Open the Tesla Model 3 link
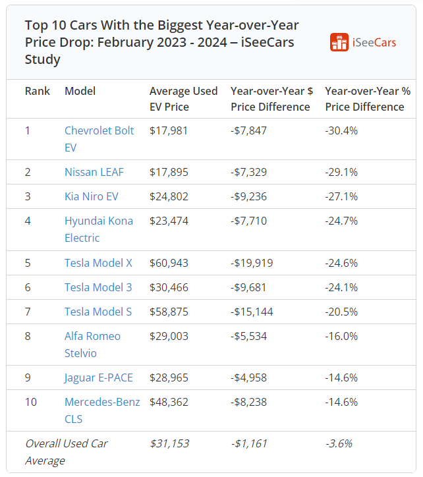 [x=98, y=287]
